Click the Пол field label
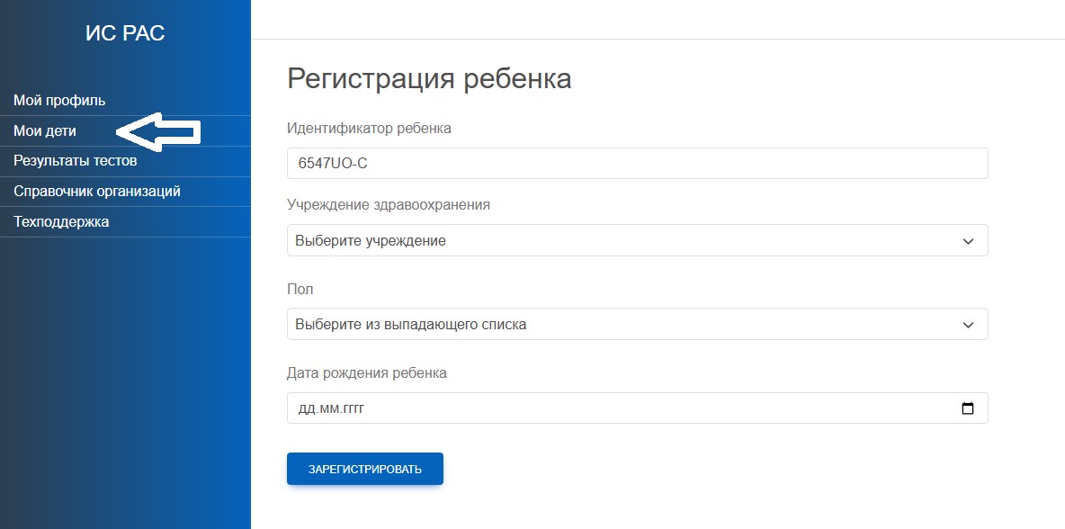Image resolution: width=1065 pixels, height=529 pixels. [x=300, y=289]
